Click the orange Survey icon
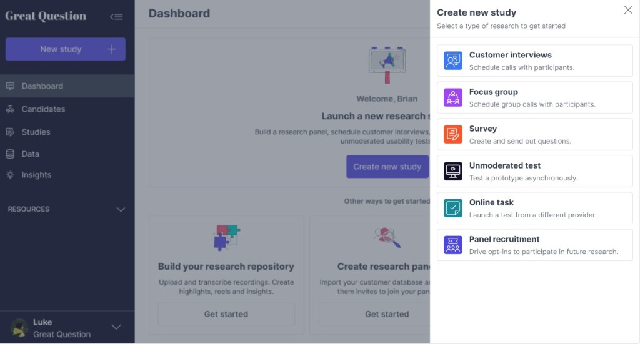This screenshot has height=344, width=640. pos(453,134)
